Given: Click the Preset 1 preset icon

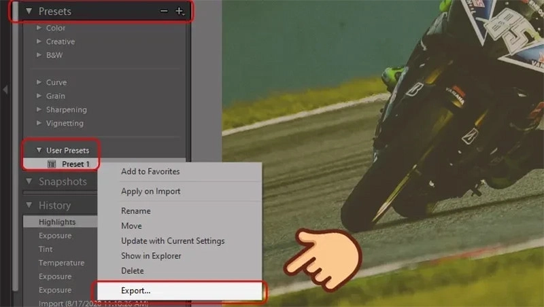Looking at the screenshot, I should (x=52, y=164).
